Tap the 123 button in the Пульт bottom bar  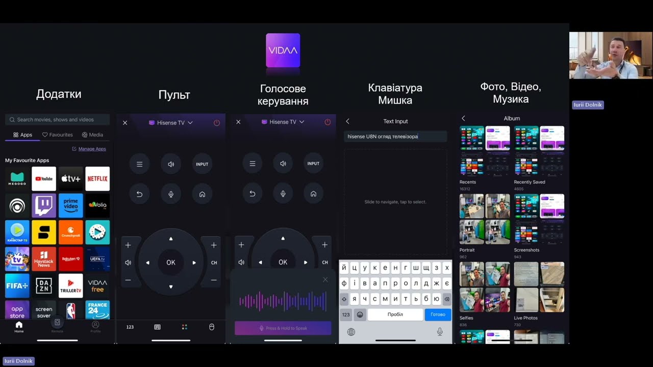coord(130,327)
